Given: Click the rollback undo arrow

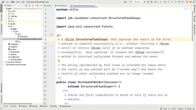Looking at the screenshot, I should coord(183,2).
